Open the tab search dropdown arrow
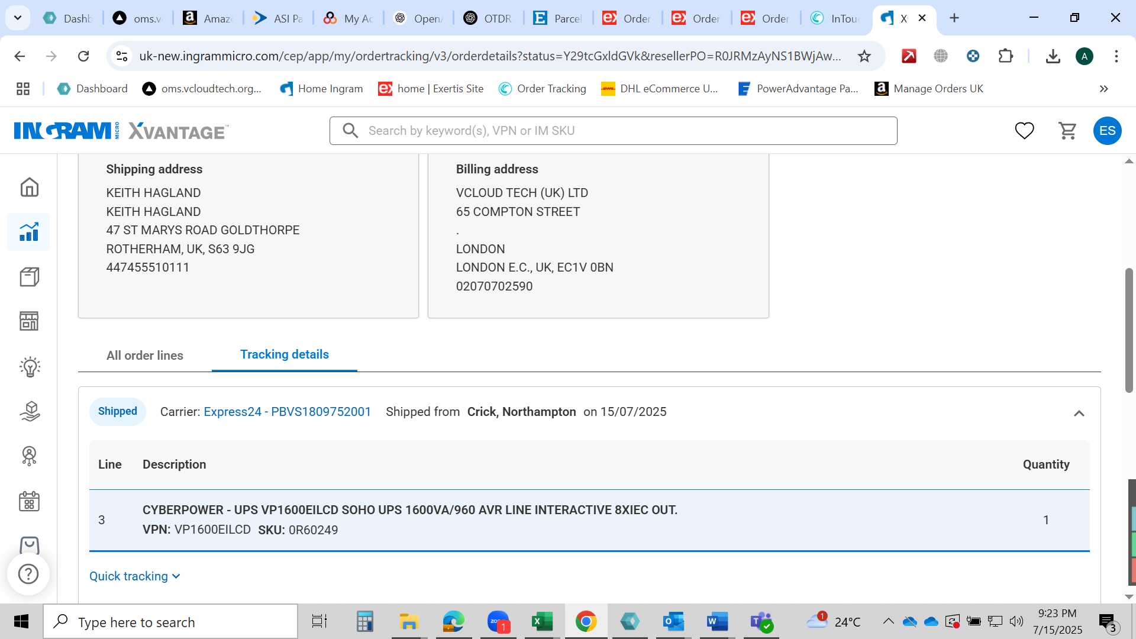1136x639 pixels. [x=18, y=18]
